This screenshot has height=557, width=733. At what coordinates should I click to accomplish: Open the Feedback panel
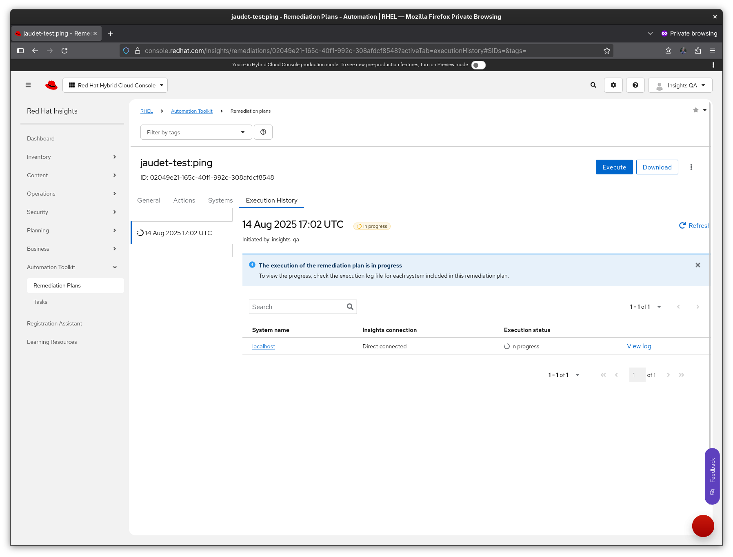(x=712, y=476)
